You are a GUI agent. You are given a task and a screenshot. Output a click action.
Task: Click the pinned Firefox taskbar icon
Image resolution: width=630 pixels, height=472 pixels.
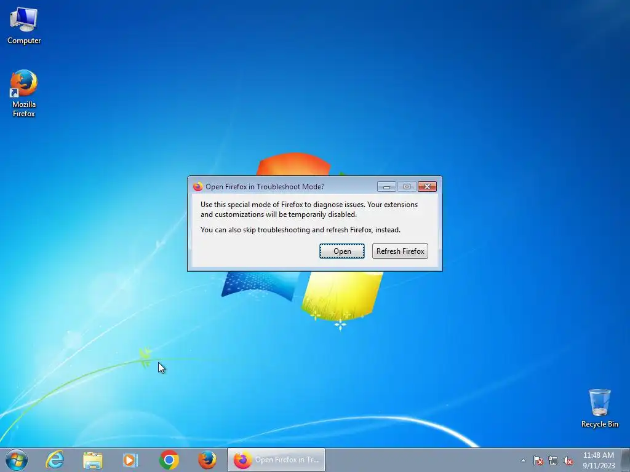coord(207,460)
